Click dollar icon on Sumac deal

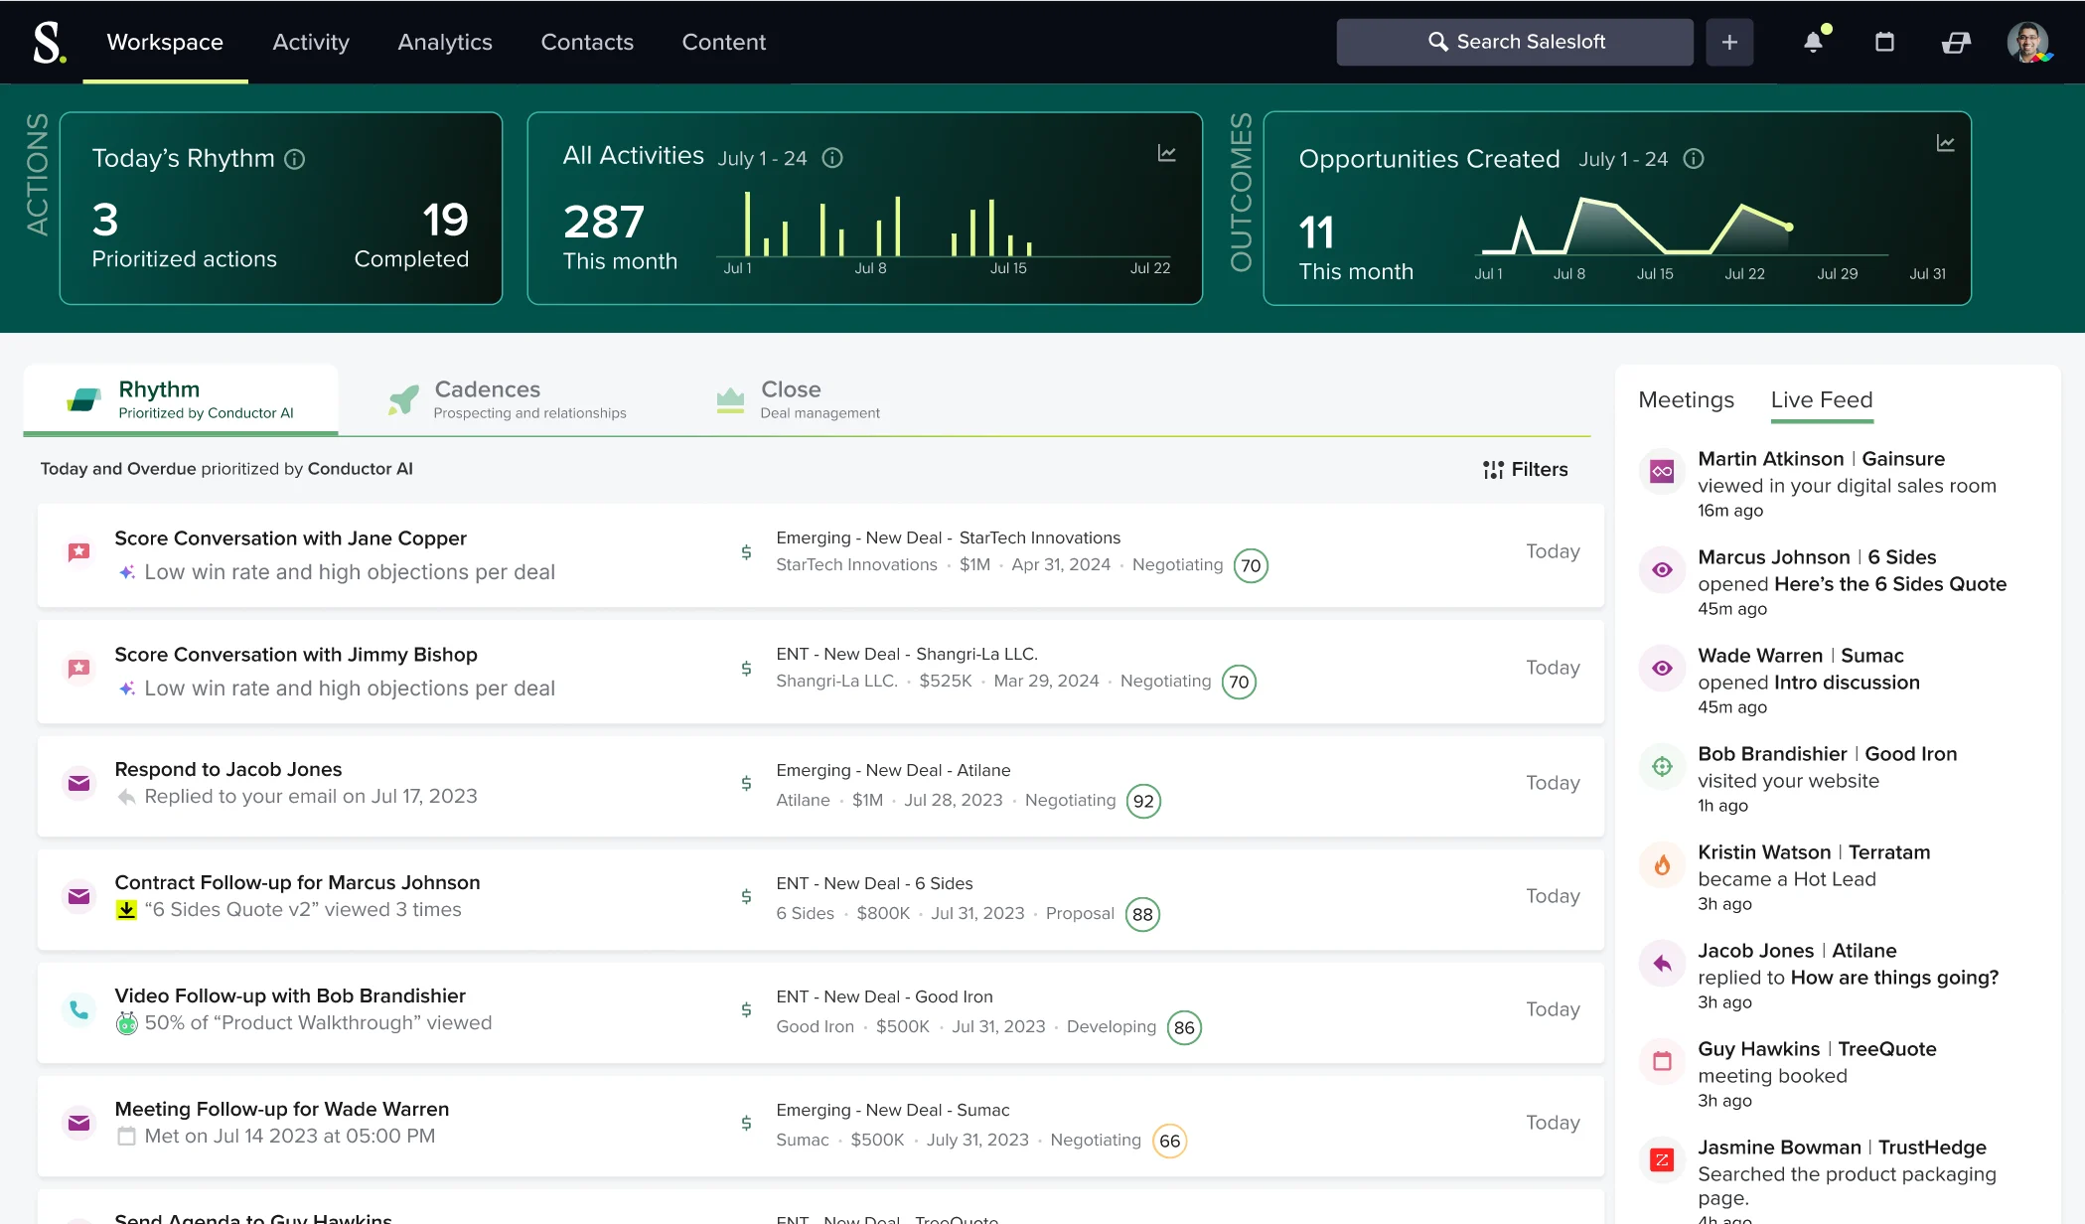pos(746,1124)
